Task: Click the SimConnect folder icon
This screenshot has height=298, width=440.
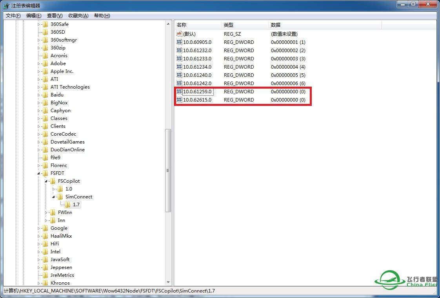Action: [x=60, y=197]
